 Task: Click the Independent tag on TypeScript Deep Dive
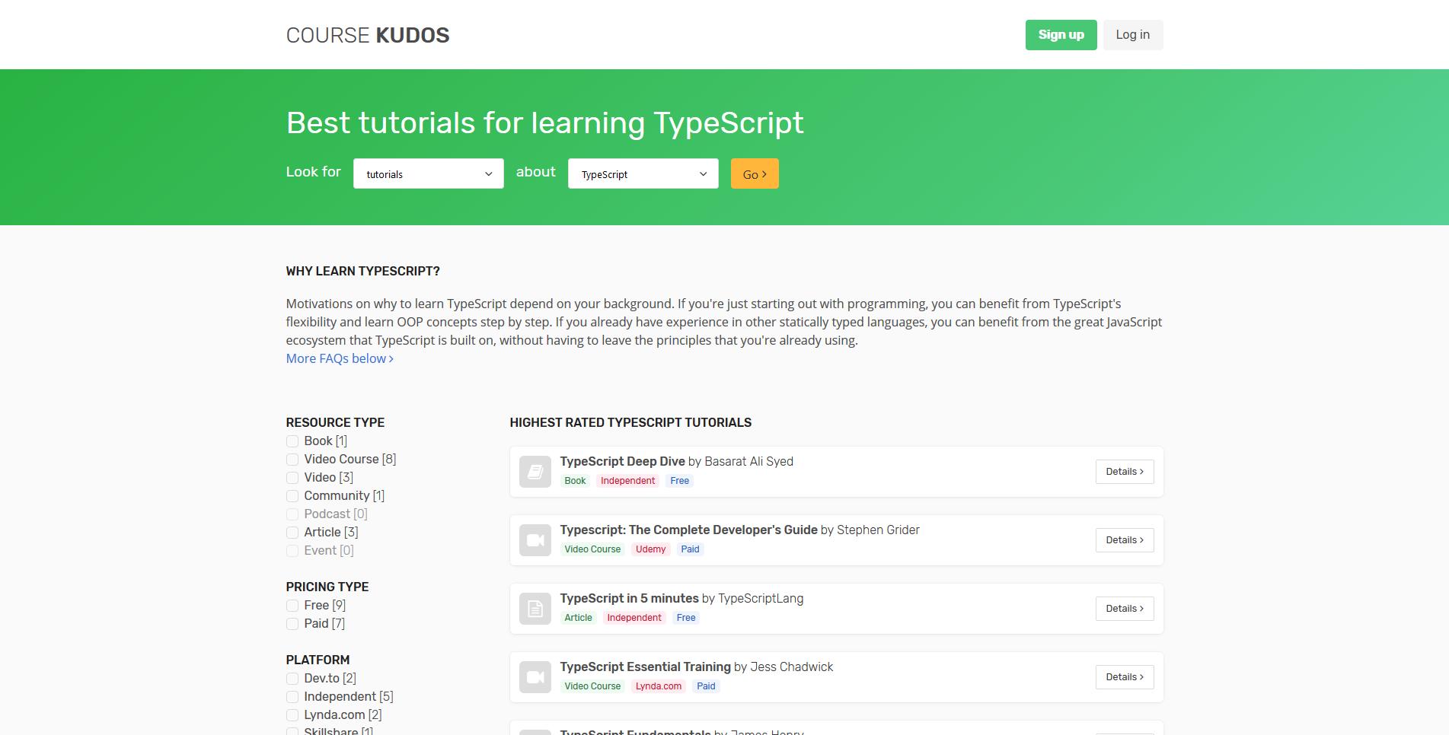(x=627, y=481)
